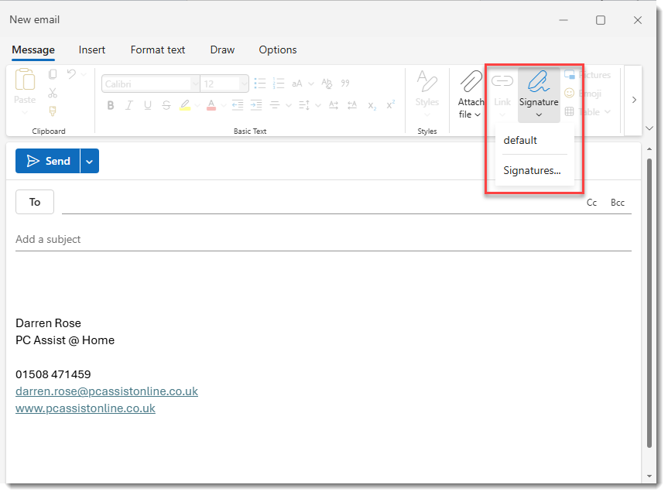Click the yellow text highlight color icon
The image size is (668, 495).
184,106
